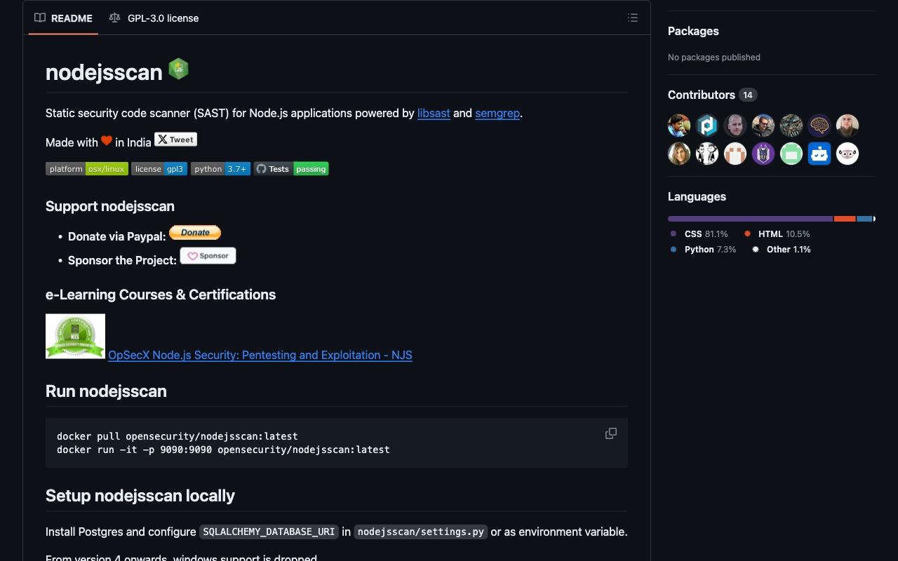Click the platform osx/linux badge
Viewport: 898px width, 561px height.
(x=87, y=169)
